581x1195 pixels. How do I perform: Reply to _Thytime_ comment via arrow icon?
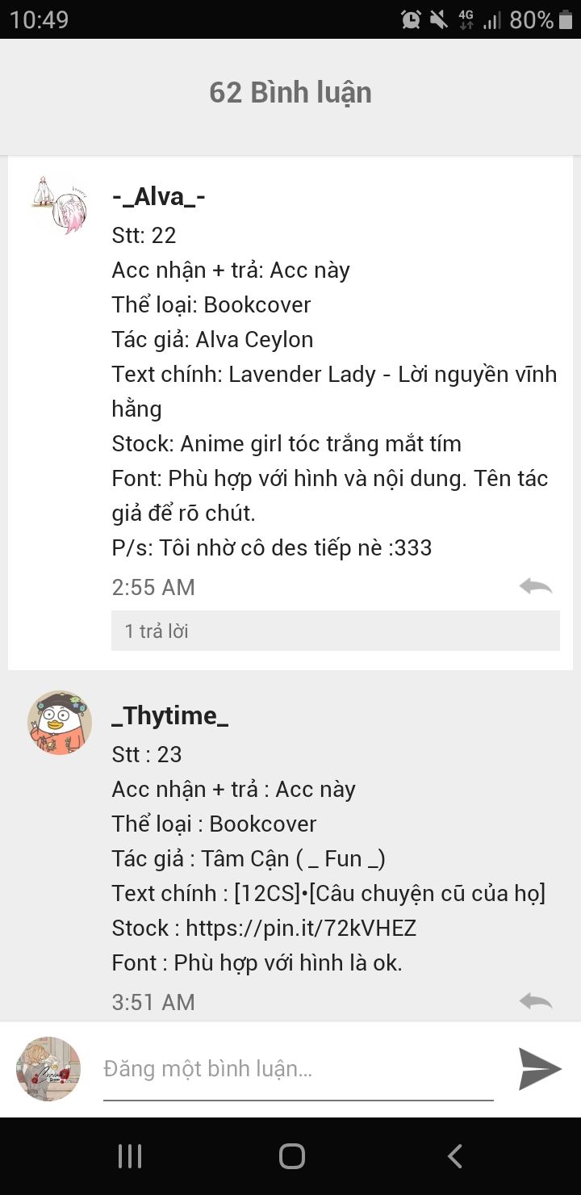536,1001
